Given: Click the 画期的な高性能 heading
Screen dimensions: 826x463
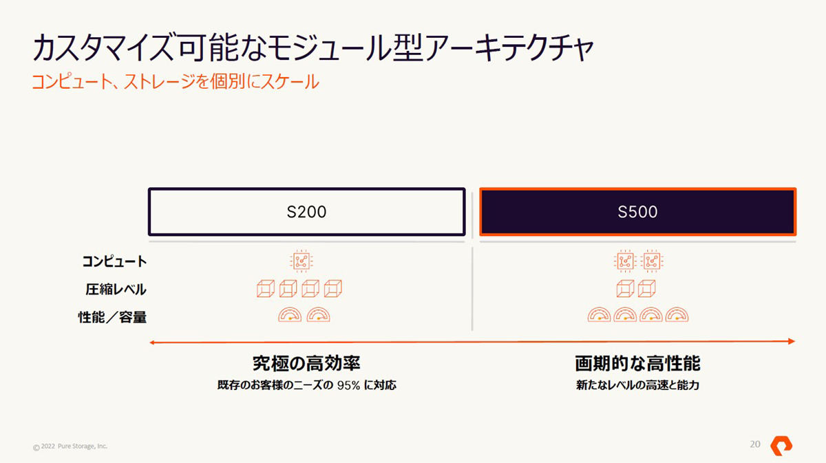Looking at the screenshot, I should [638, 363].
